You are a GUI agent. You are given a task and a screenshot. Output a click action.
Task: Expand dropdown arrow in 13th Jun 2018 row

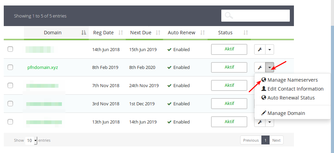270,122
